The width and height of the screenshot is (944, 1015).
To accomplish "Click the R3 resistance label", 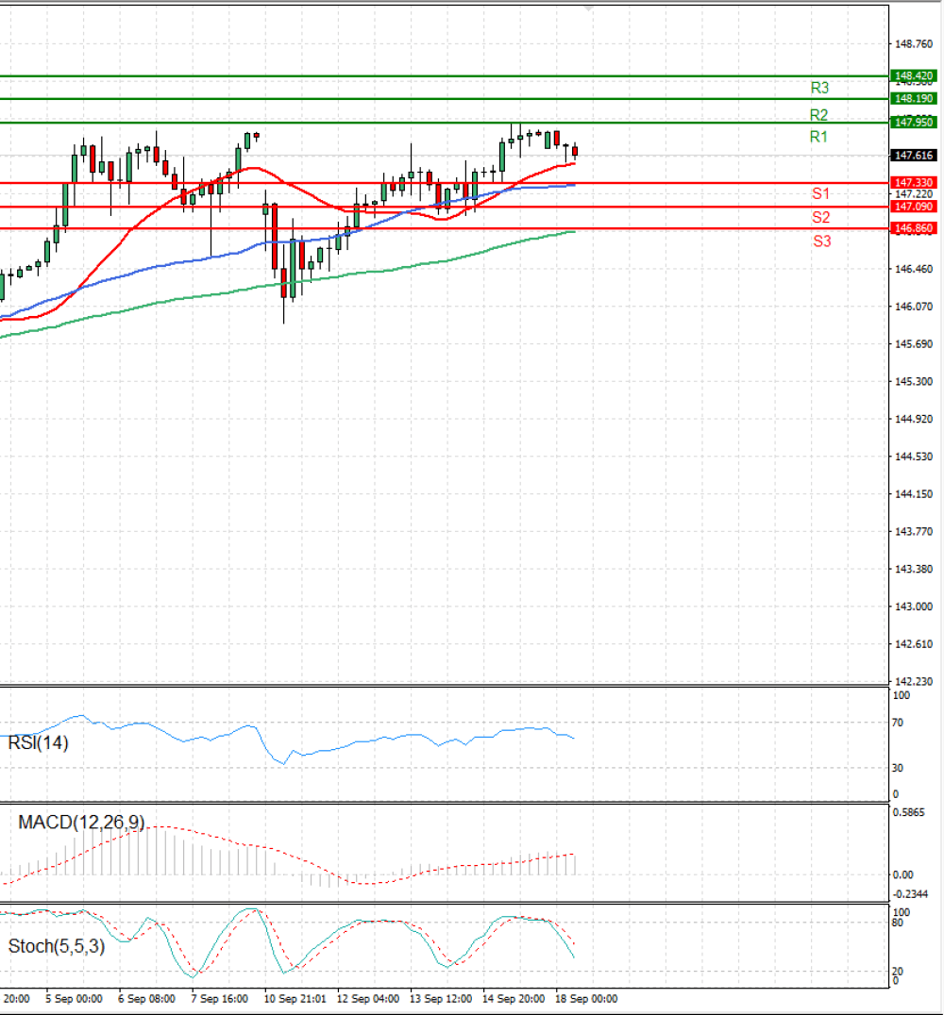I will [x=819, y=88].
